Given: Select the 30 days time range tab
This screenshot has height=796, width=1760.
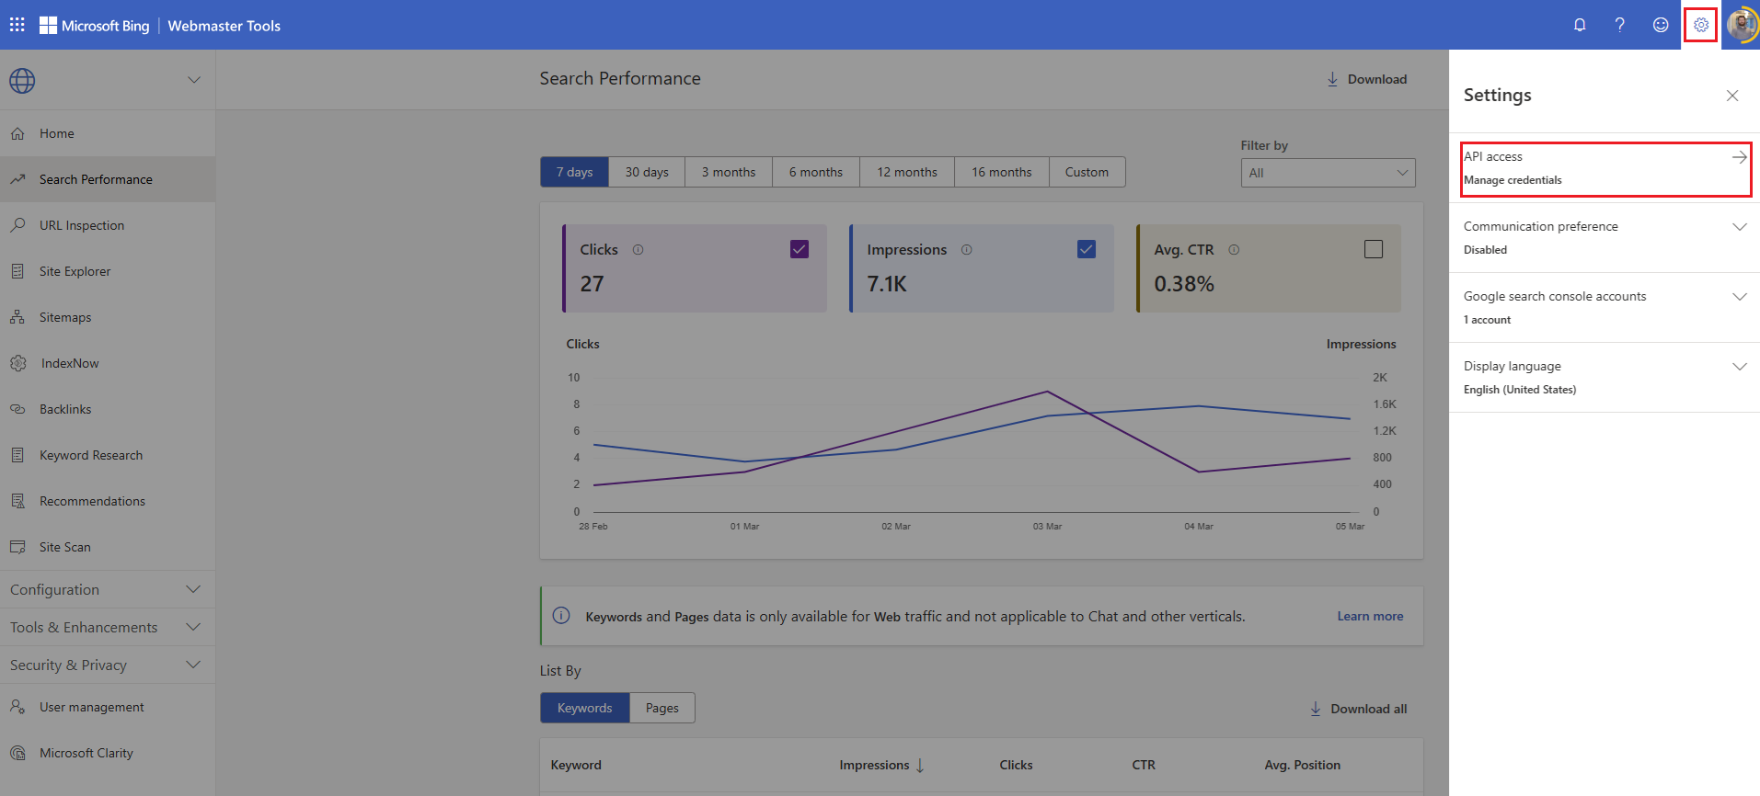Looking at the screenshot, I should (x=647, y=172).
